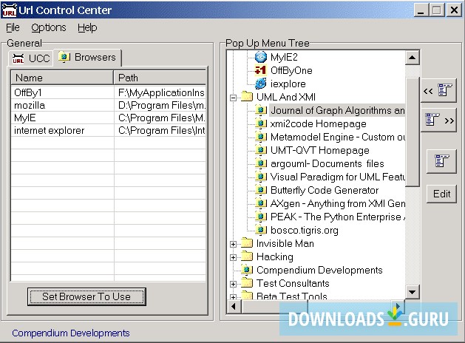This screenshot has width=465, height=343.
Task: Switch to the Browsers tab
Action: (x=87, y=57)
